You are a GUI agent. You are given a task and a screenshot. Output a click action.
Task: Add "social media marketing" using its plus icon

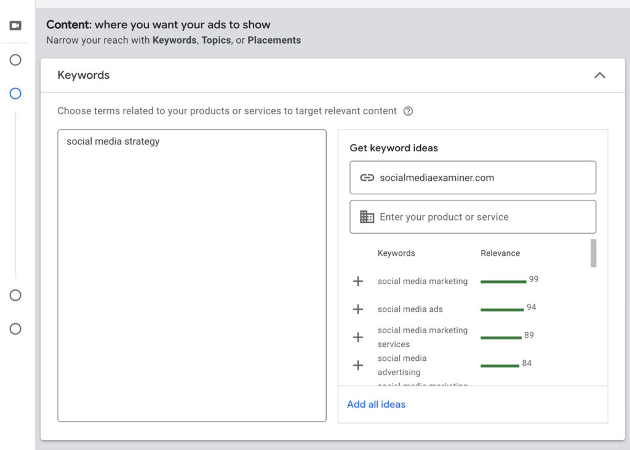pos(358,281)
